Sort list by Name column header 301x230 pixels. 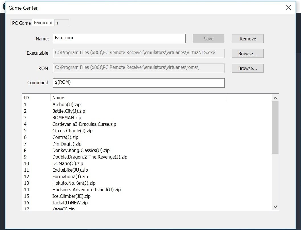tap(139, 98)
